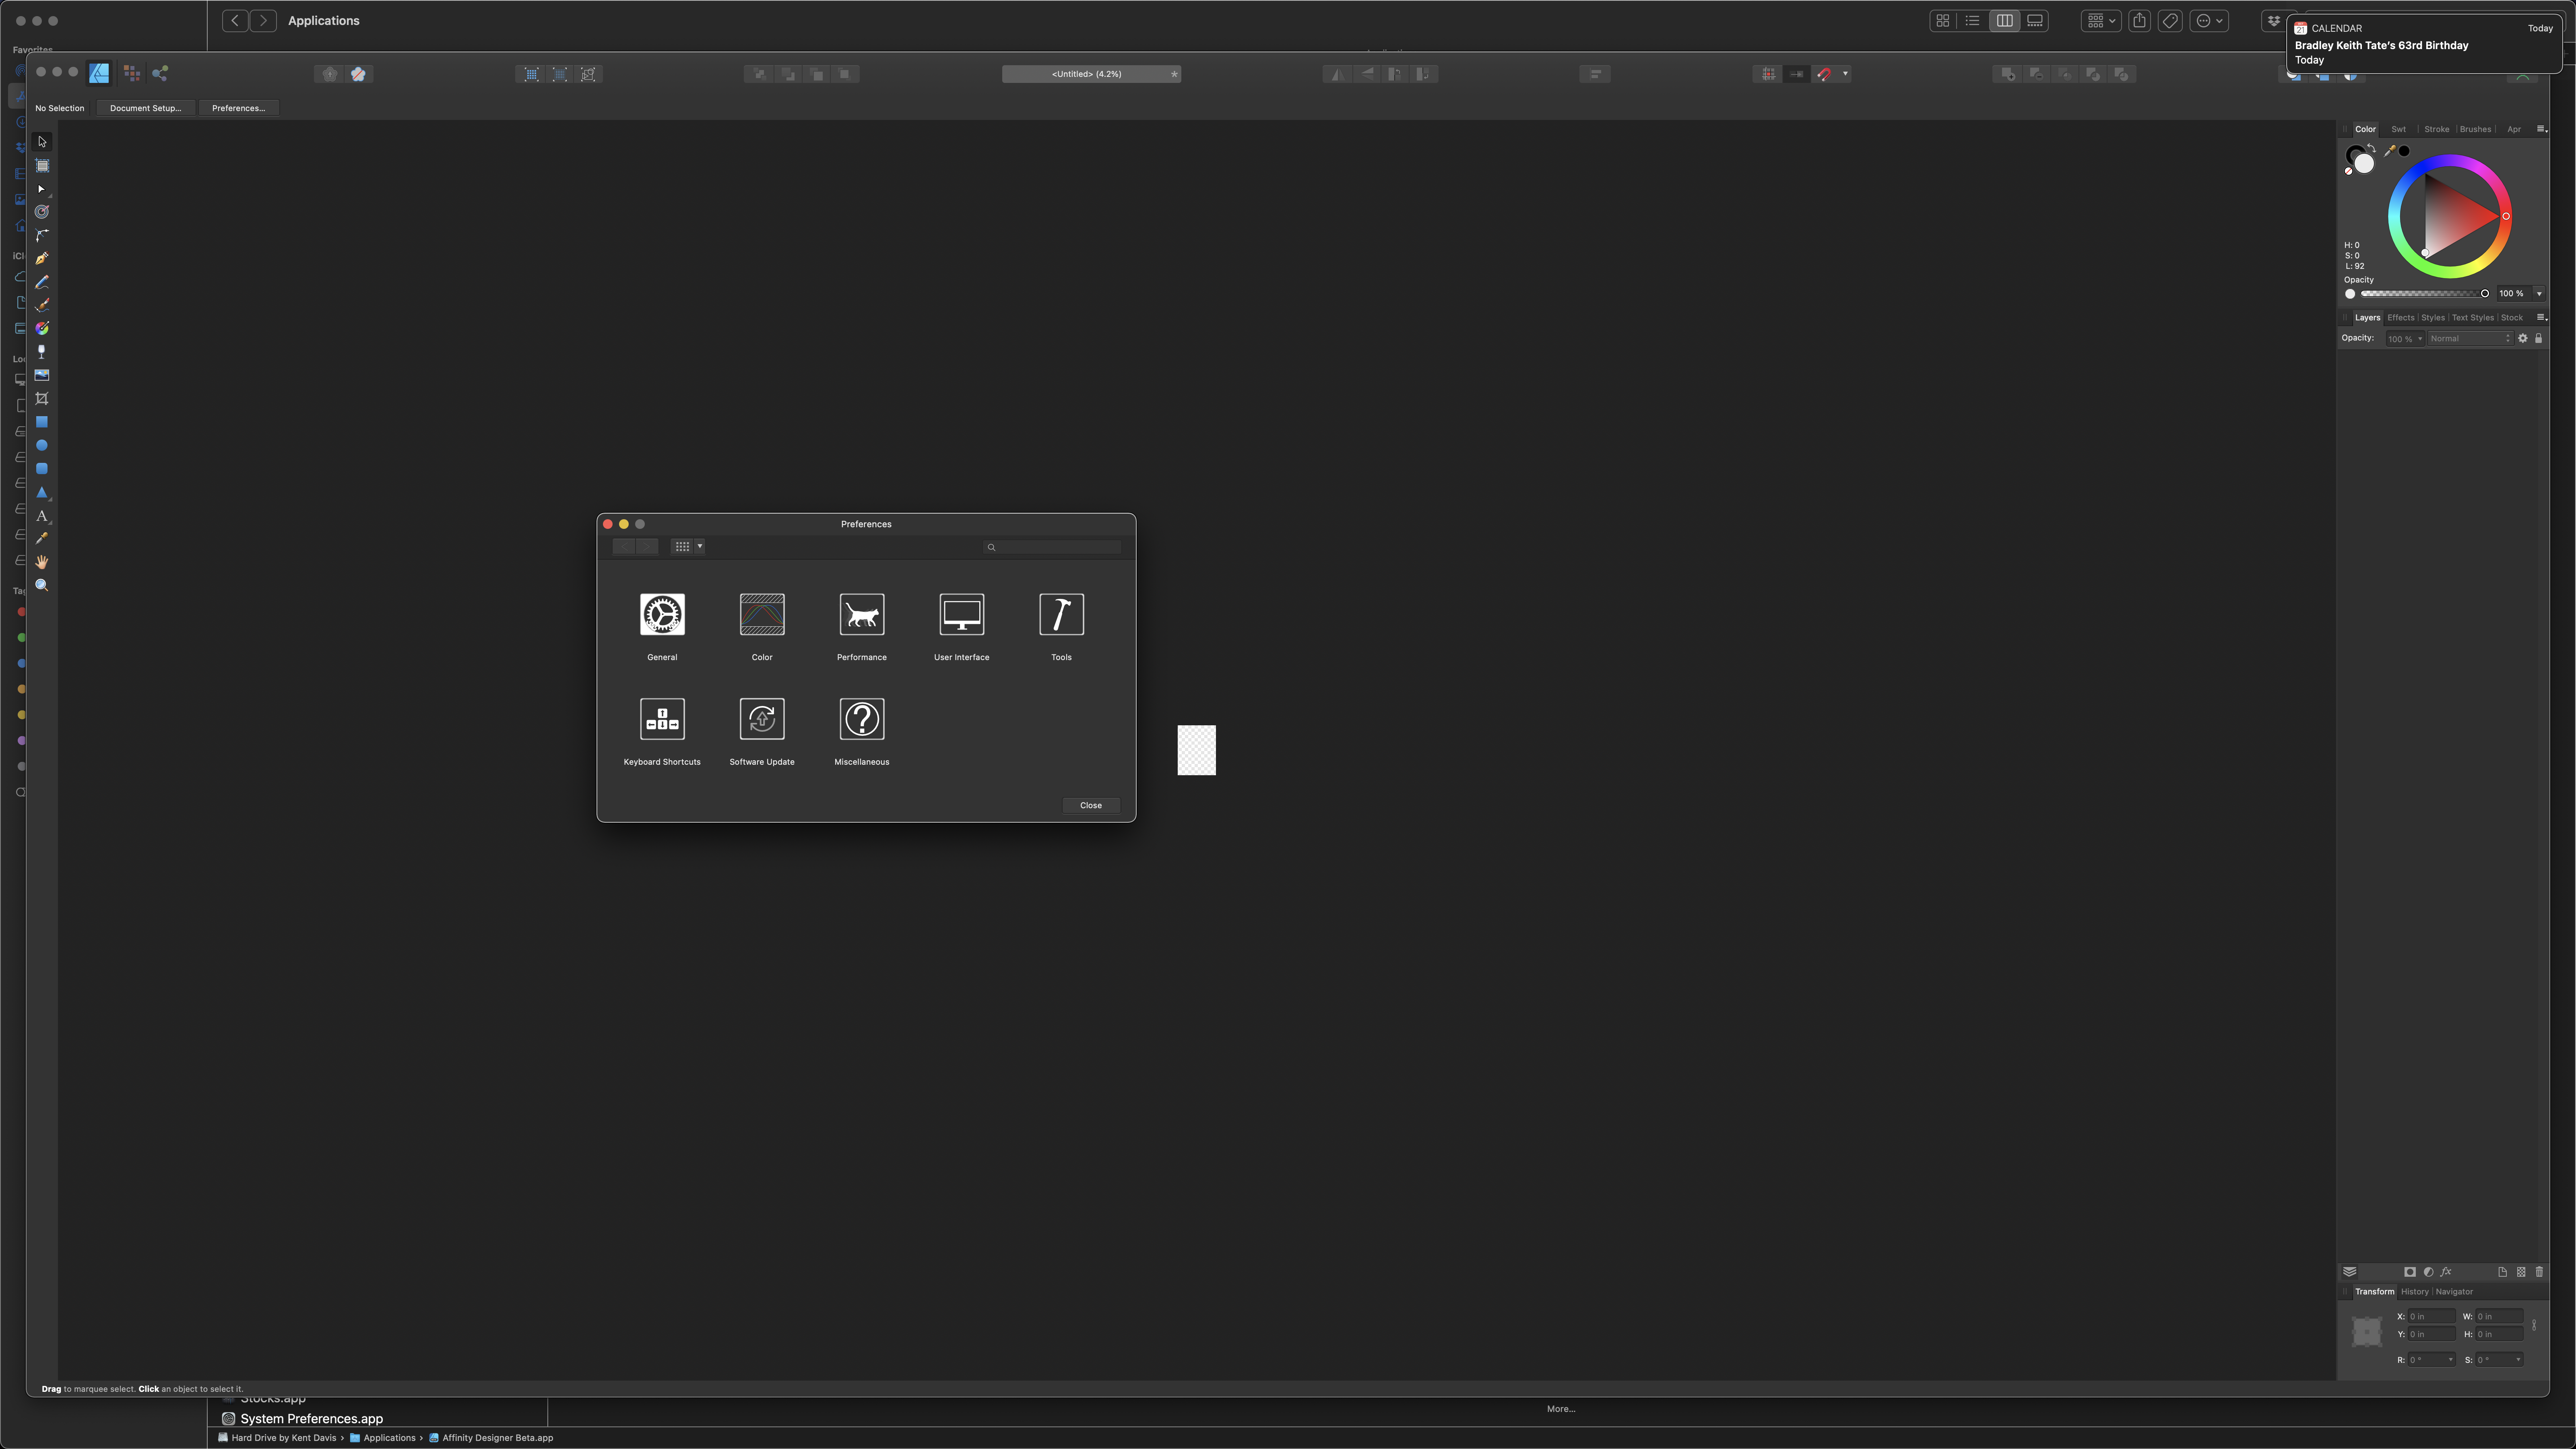Viewport: 2576px width, 1449px height.
Task: Select the Move tool
Action: pyautogui.click(x=42, y=142)
